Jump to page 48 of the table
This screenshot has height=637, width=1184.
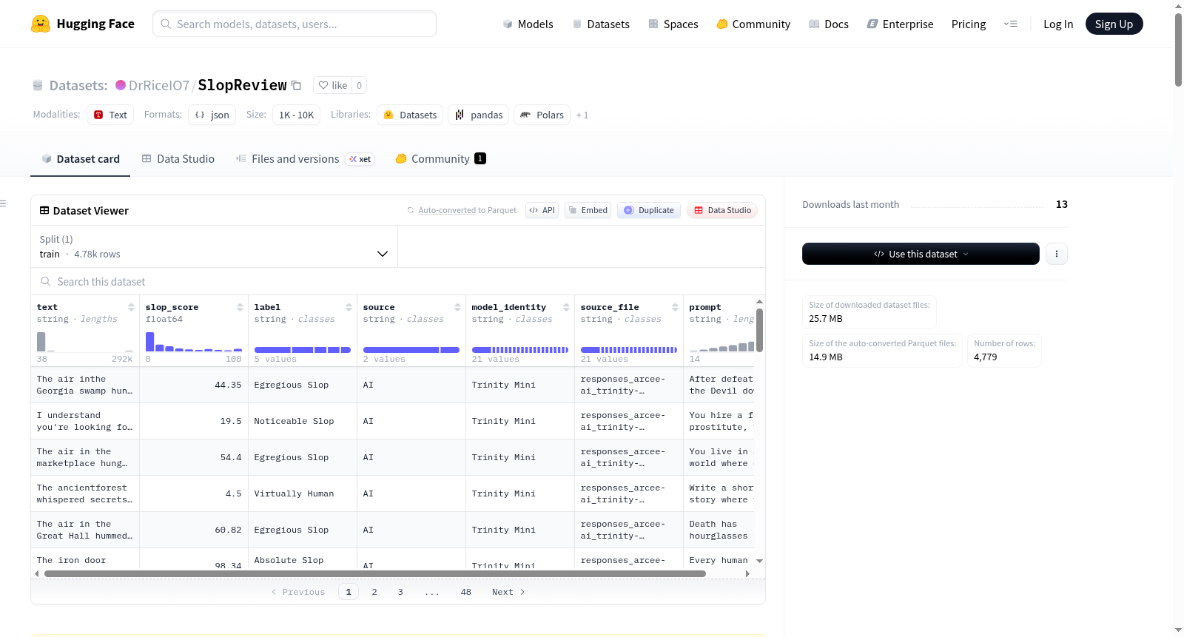point(466,592)
